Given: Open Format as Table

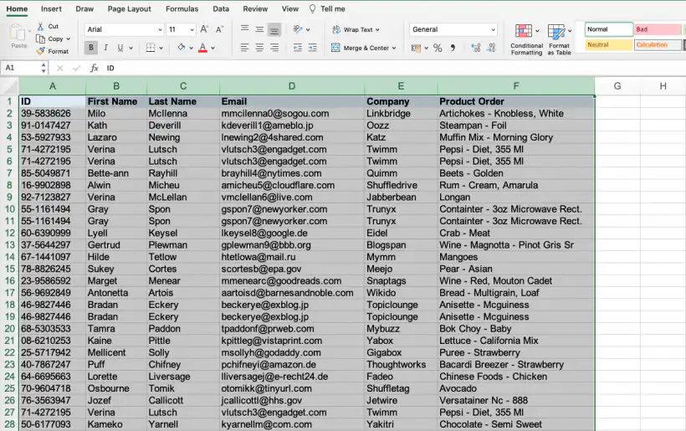Looking at the screenshot, I should [x=559, y=40].
